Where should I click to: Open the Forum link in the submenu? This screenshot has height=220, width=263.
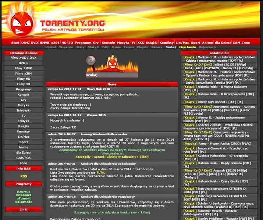pyautogui.click(x=129, y=47)
